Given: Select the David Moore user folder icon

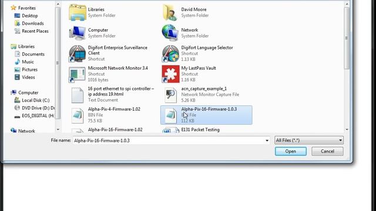Looking at the screenshot, I should 170,12.
